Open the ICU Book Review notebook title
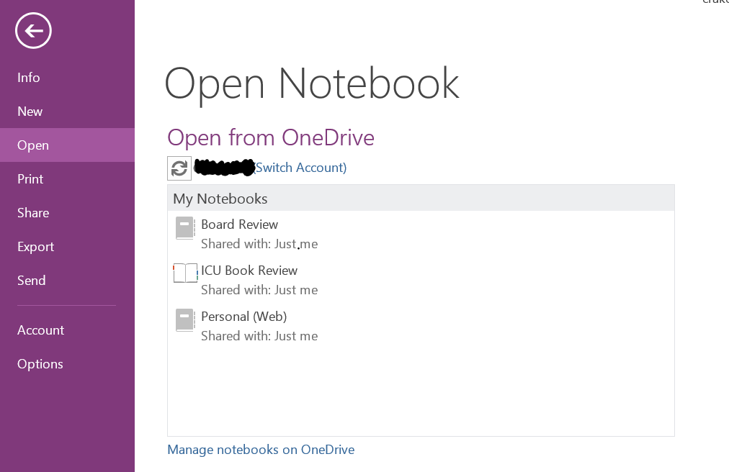729x472 pixels. point(249,271)
